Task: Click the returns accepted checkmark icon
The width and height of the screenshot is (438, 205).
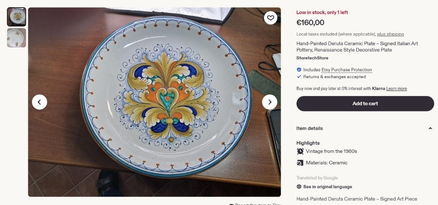Action: tap(299, 77)
